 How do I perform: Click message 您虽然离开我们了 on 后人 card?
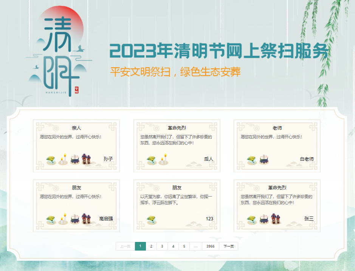(176, 140)
